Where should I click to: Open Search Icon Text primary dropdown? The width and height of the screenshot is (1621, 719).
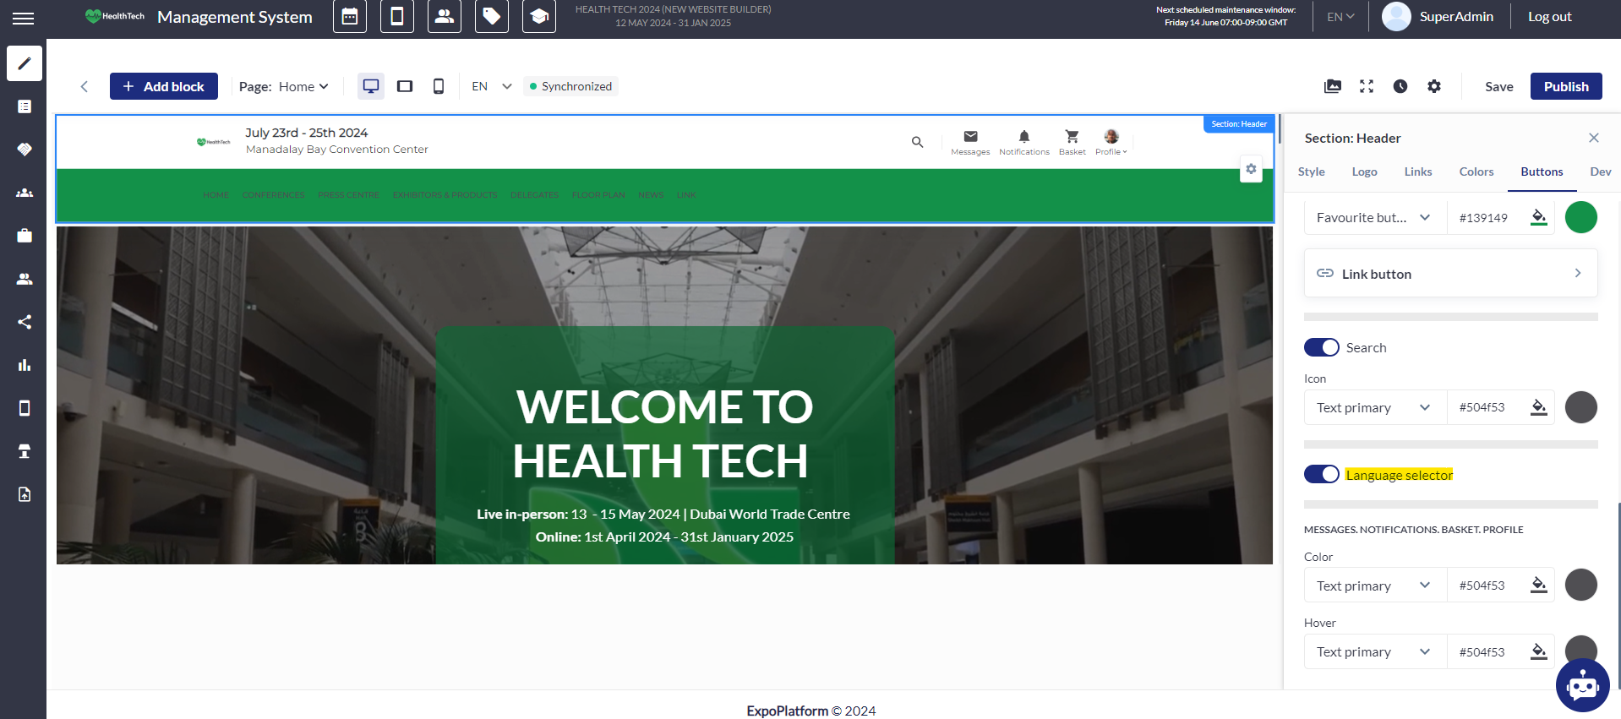(x=1375, y=407)
